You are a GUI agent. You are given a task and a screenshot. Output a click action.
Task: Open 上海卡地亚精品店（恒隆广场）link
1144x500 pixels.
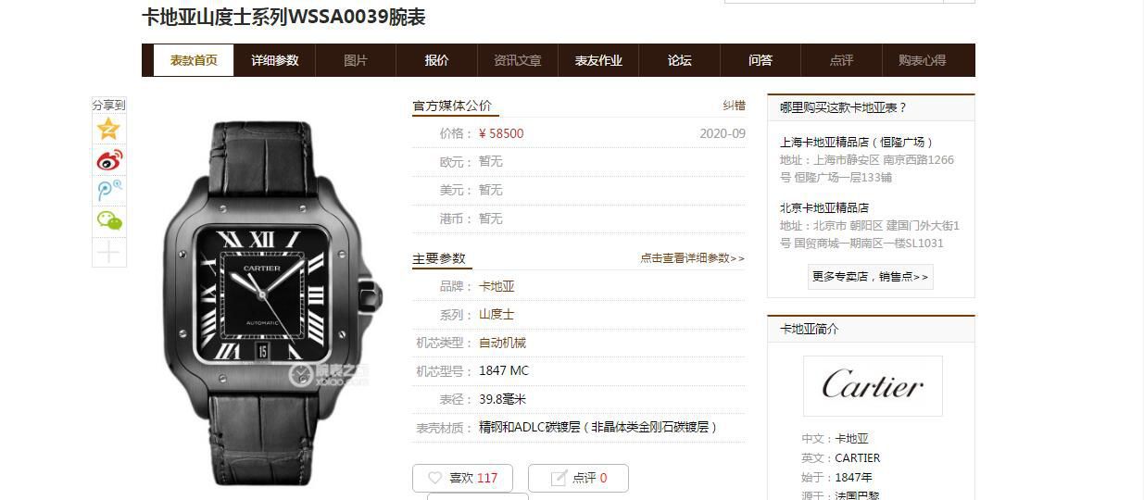(857, 142)
